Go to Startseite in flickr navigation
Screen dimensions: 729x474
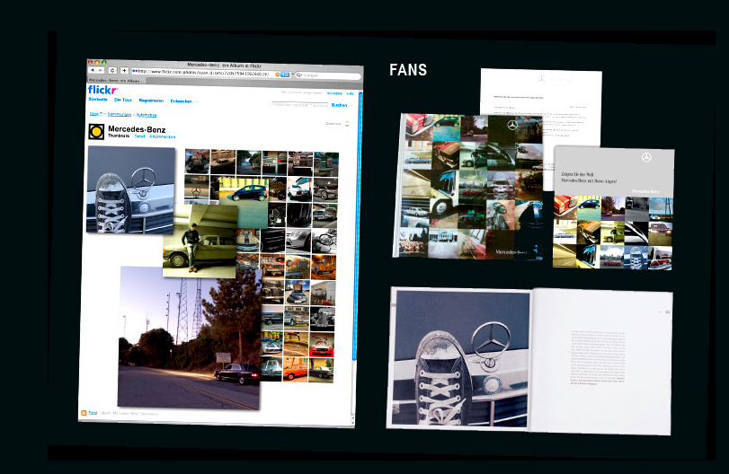pyautogui.click(x=98, y=100)
